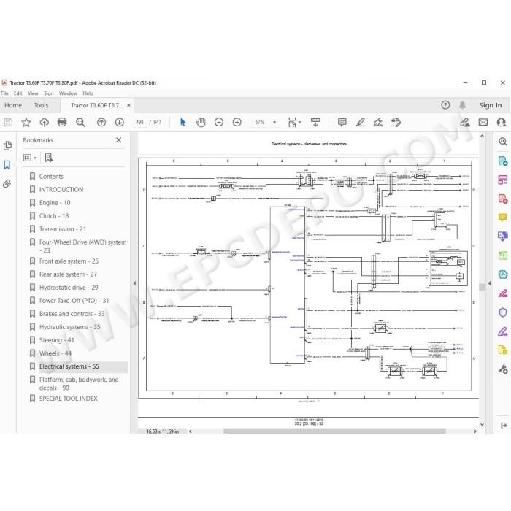Open the File menu
The width and height of the screenshot is (511, 511).
(x=4, y=93)
